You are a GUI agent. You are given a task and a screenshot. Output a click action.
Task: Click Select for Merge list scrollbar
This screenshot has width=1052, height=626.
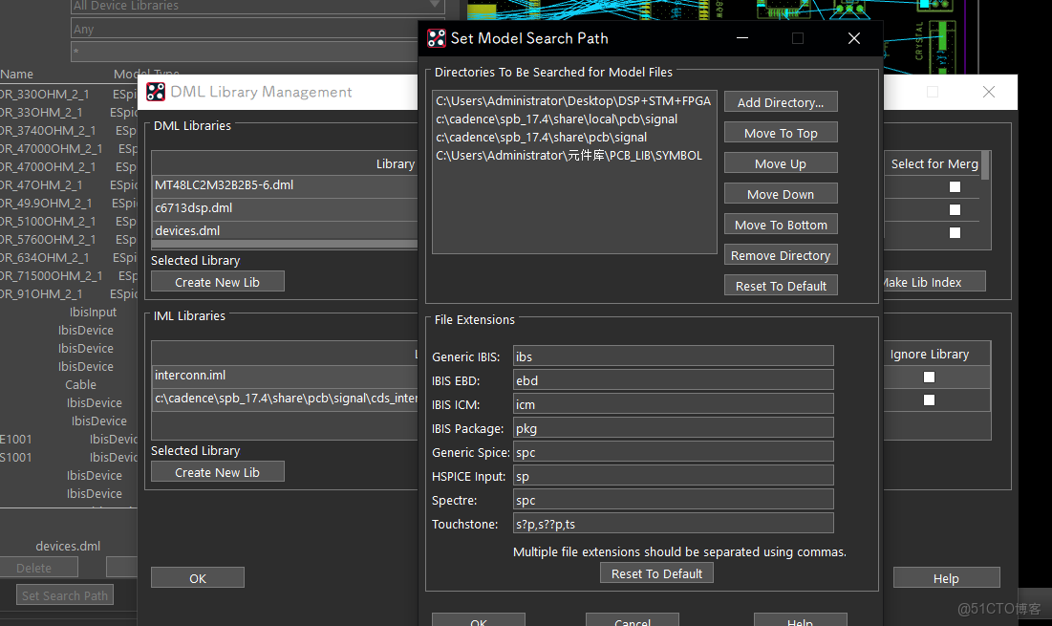(x=985, y=165)
